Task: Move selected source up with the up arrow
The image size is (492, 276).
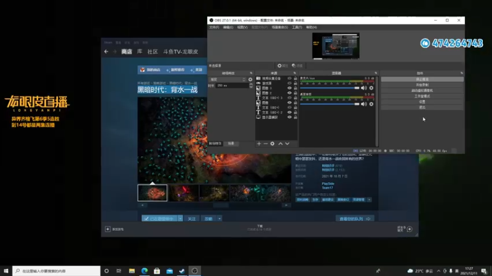Action: pyautogui.click(x=280, y=144)
